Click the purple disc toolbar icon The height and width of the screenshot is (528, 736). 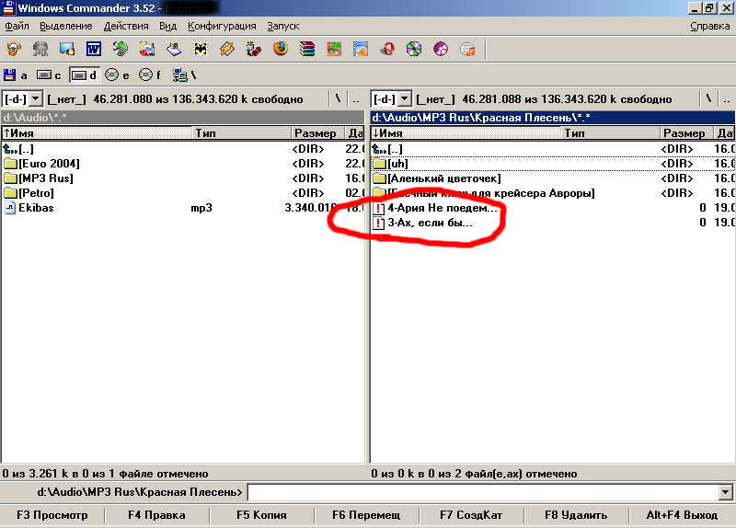click(441, 49)
